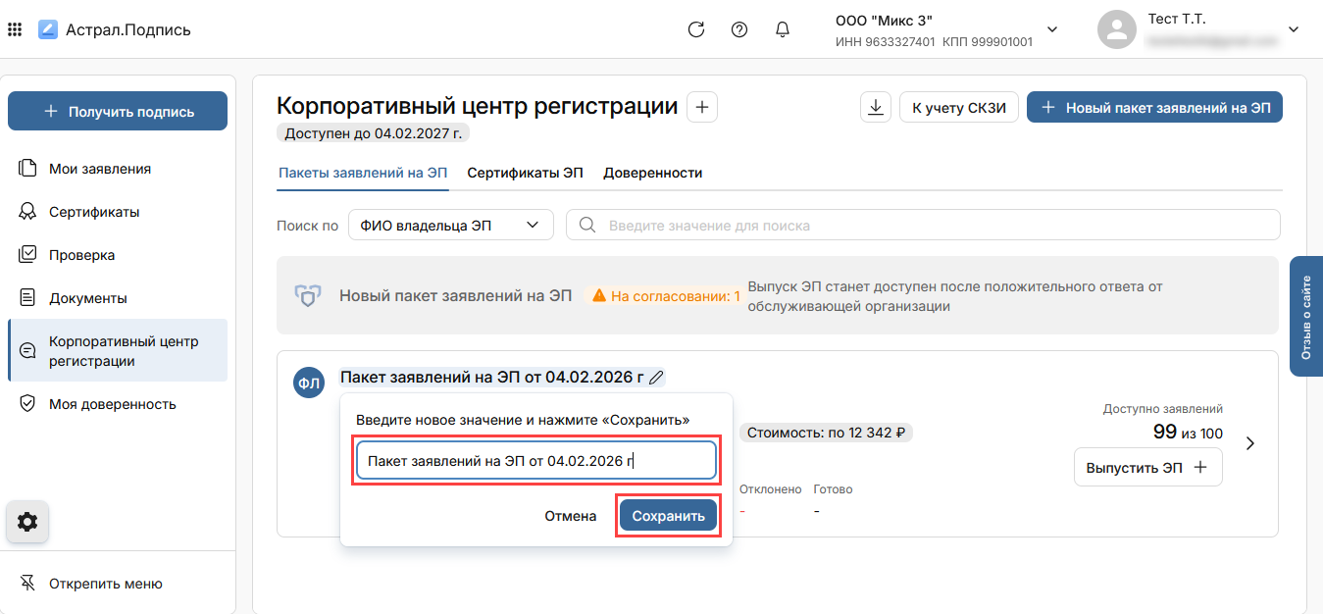Click the download icon near К учету СКЗИ
Image resolution: width=1323 pixels, height=614 pixels.
click(x=875, y=108)
